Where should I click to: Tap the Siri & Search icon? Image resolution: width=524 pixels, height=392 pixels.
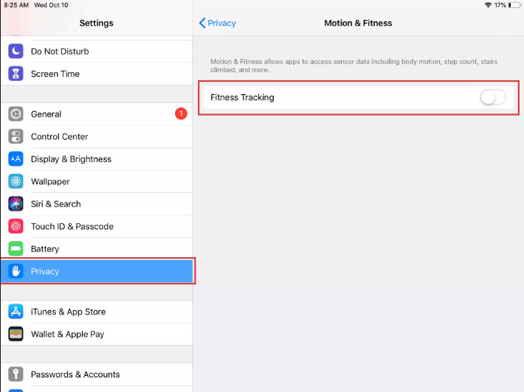(x=15, y=204)
